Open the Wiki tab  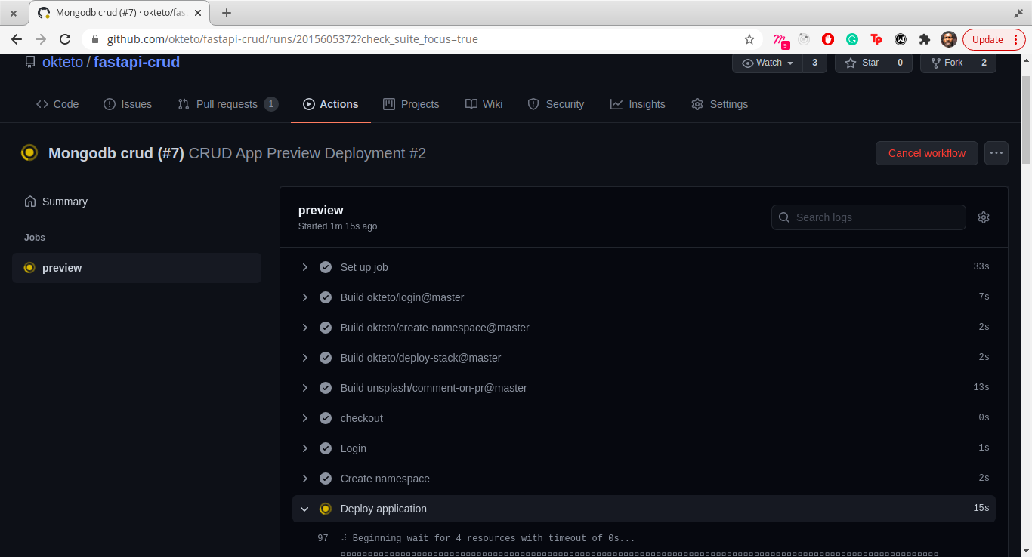(484, 104)
